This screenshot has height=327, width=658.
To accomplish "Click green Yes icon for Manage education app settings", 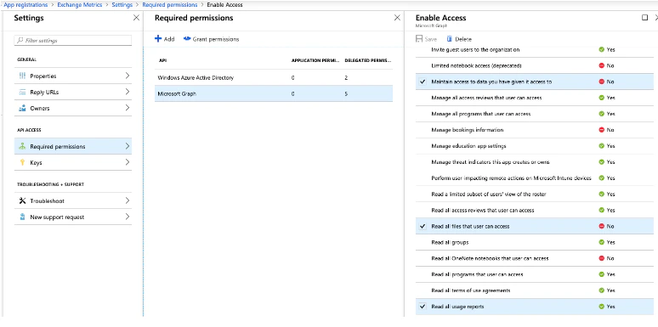I will pos(601,146).
